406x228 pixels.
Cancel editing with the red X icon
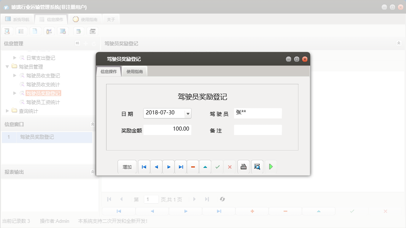coord(230,166)
